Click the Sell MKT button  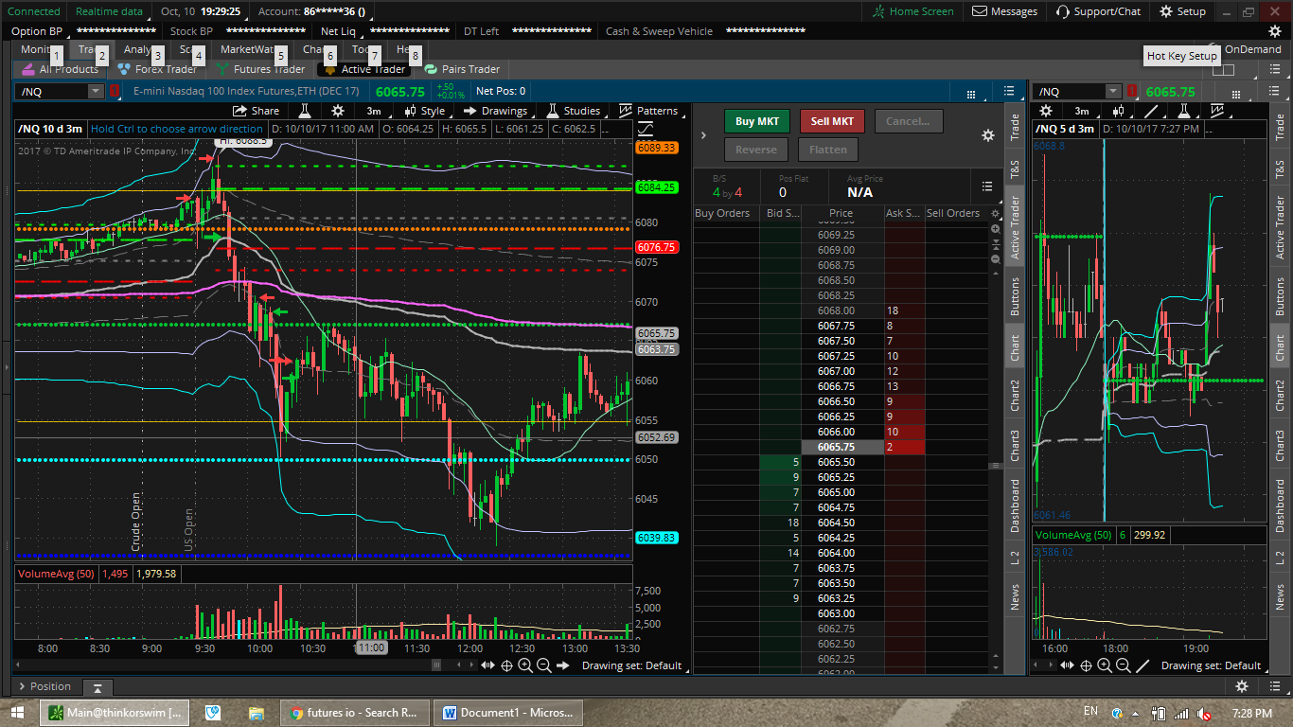[832, 121]
